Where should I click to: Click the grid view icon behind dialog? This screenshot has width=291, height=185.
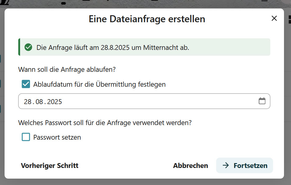click(x=289, y=20)
